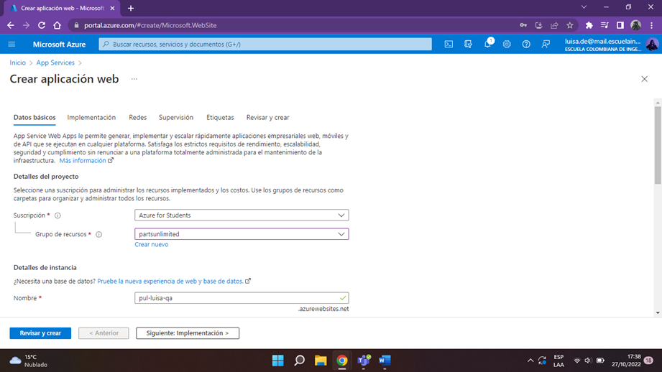Click the Azure search resources box
Image resolution: width=662 pixels, height=372 pixels.
[x=265, y=45]
